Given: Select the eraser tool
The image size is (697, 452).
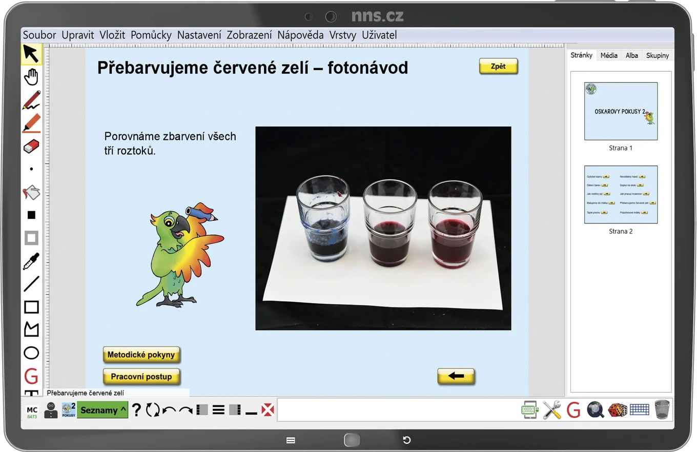Looking at the screenshot, I should (x=31, y=146).
